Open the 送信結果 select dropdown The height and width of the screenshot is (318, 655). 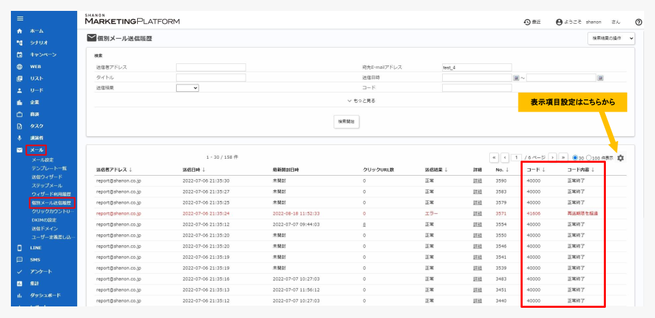point(188,88)
